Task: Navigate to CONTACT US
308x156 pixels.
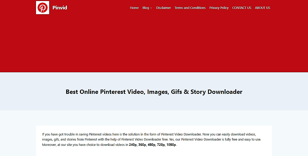Action: coord(242,8)
